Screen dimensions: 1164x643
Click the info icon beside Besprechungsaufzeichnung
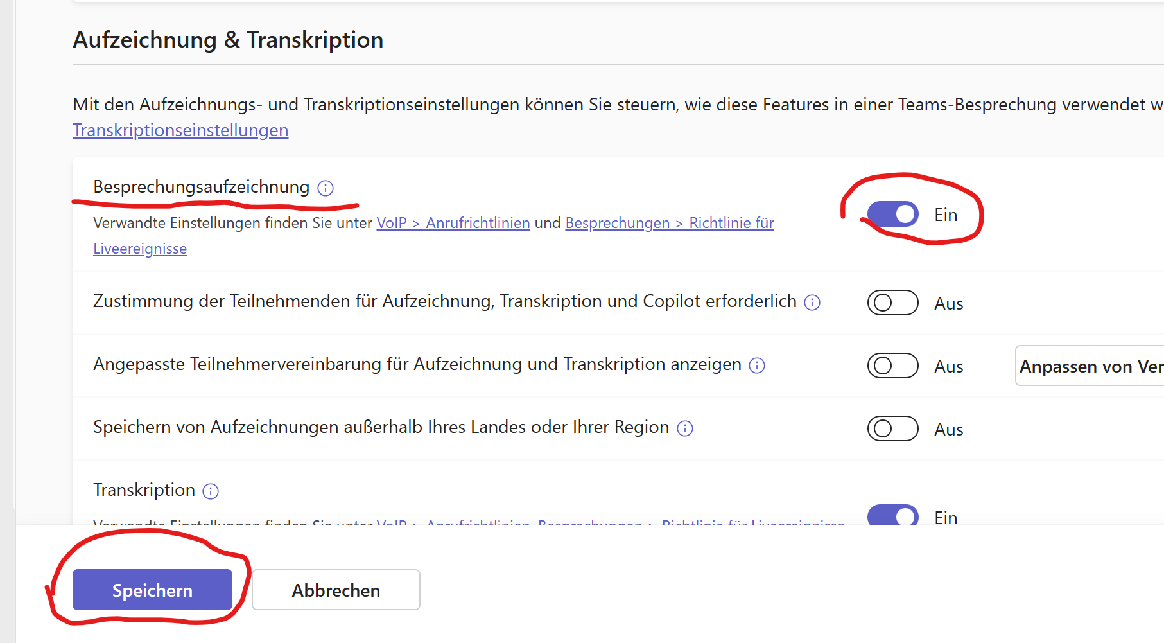click(x=326, y=188)
